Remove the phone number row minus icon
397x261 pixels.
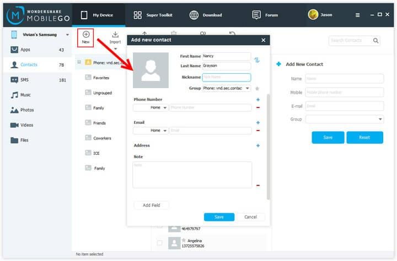click(257, 108)
